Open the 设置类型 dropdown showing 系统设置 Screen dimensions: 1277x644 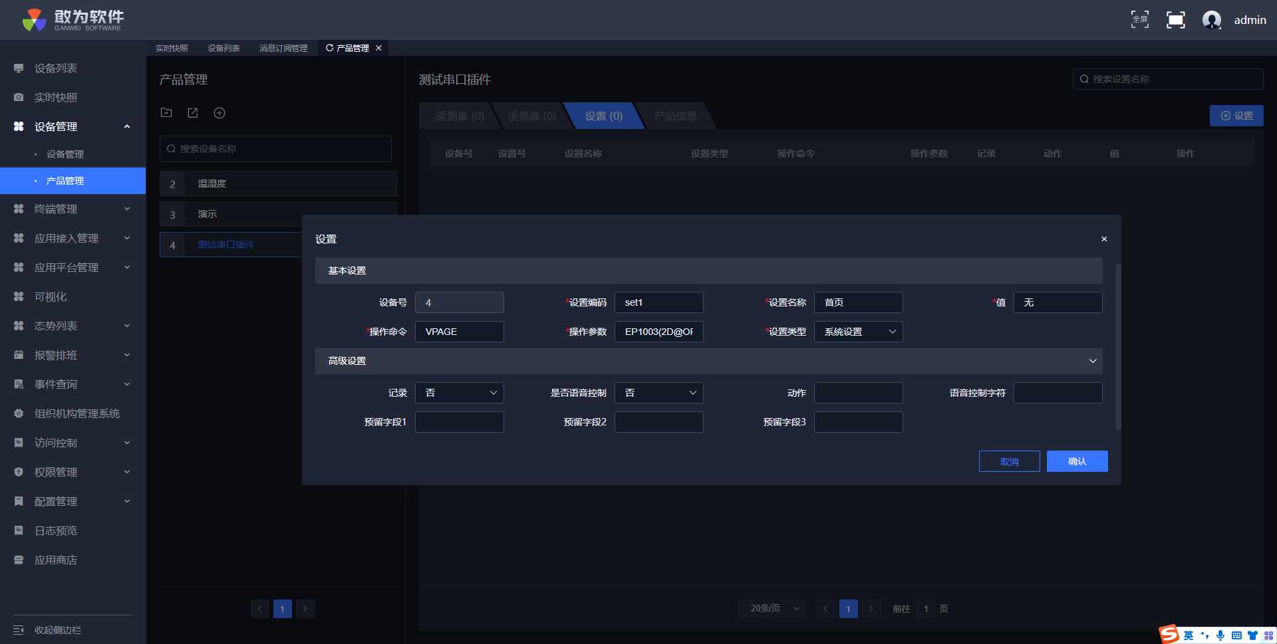(x=858, y=332)
